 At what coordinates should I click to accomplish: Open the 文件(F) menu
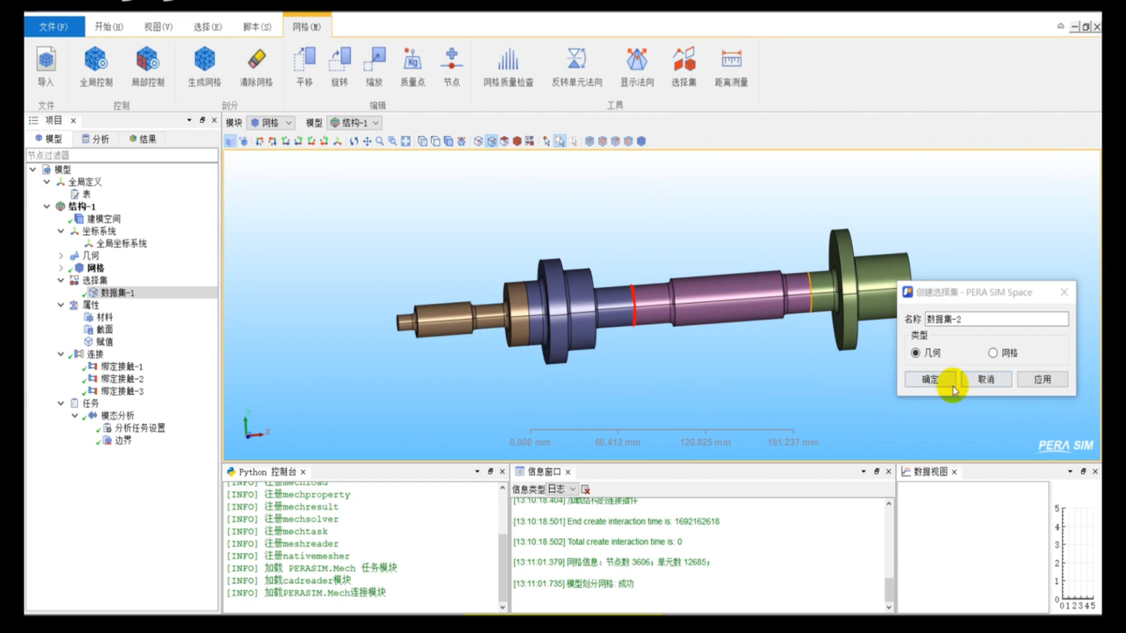point(53,26)
